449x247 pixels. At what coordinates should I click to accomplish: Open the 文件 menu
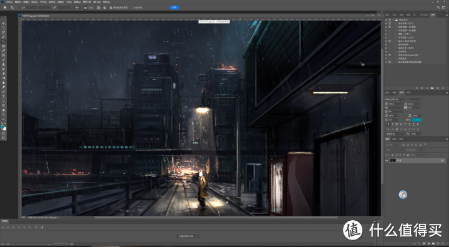(9, 2)
